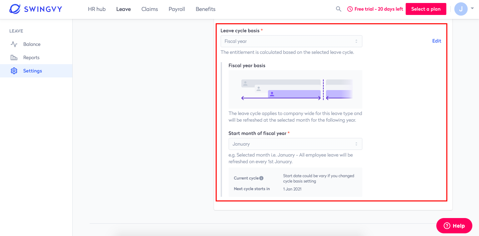Click the info icon beside Current cycle
The image size is (479, 236).
click(261, 178)
